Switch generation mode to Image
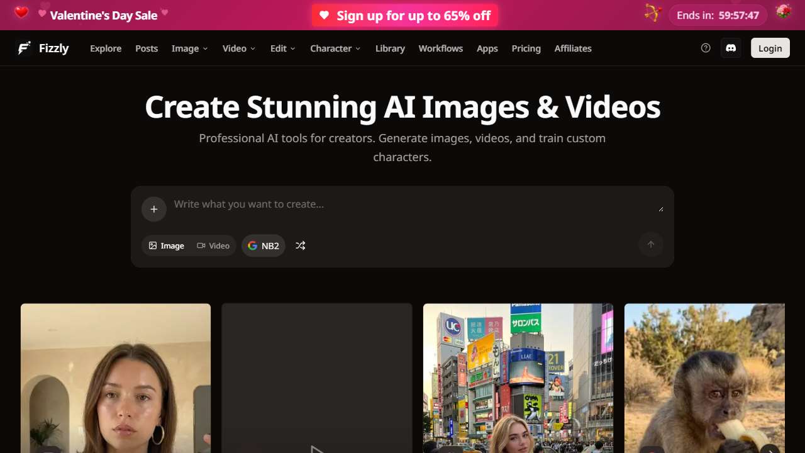 [167, 245]
